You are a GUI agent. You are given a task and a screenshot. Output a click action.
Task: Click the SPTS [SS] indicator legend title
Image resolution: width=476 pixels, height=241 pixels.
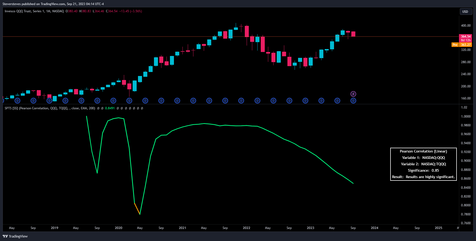click(50, 108)
